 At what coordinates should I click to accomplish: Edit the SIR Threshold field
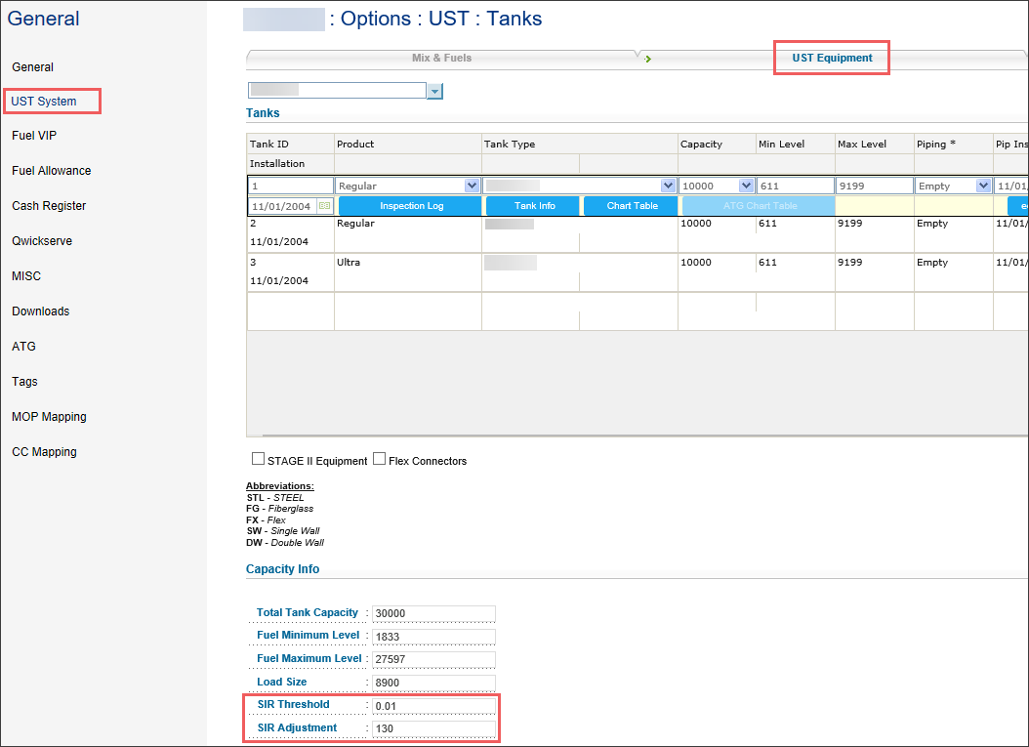[433, 706]
